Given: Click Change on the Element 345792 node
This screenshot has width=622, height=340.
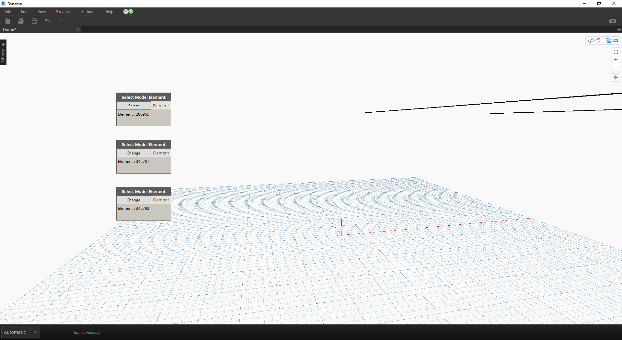Looking at the screenshot, I should pyautogui.click(x=133, y=200).
